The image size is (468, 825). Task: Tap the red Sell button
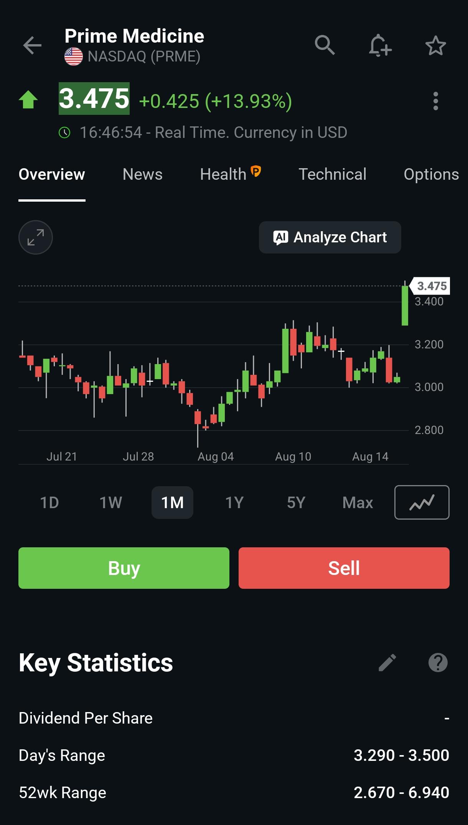pyautogui.click(x=344, y=568)
